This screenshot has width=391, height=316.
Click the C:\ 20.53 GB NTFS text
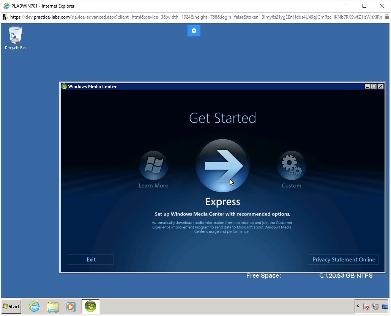tap(346, 276)
